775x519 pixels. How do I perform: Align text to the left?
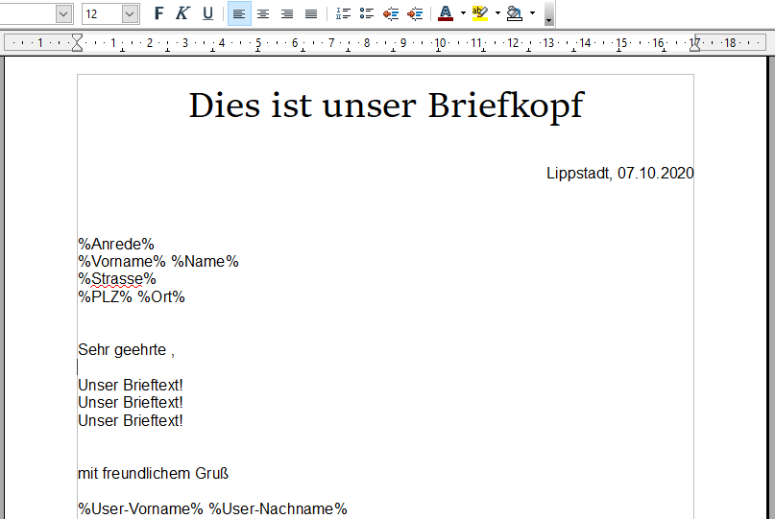[239, 13]
